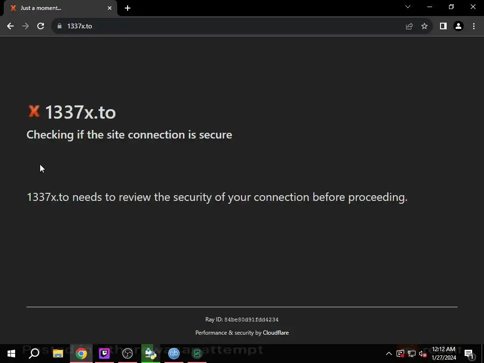Click the muted volume tray icon

(x=423, y=354)
